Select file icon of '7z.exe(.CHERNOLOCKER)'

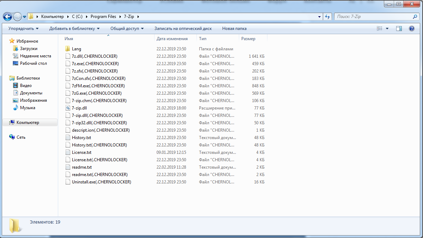coord(68,63)
